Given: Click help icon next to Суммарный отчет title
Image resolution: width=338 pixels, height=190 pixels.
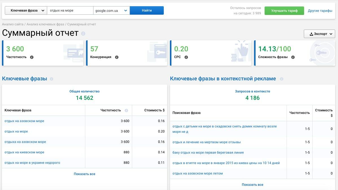Looking at the screenshot, I should click(83, 34).
